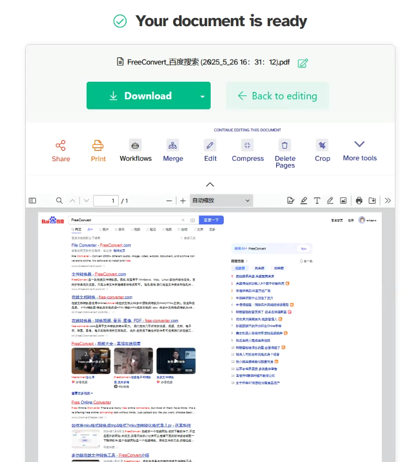Viewport: 415px width, 462px height.
Task: Click the camera image search icon
Action: click(192, 220)
